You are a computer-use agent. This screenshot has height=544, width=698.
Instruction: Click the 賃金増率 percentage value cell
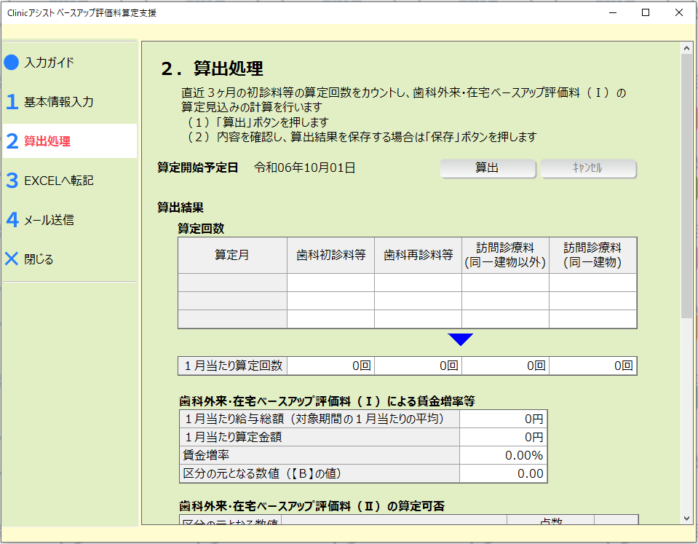[503, 455]
